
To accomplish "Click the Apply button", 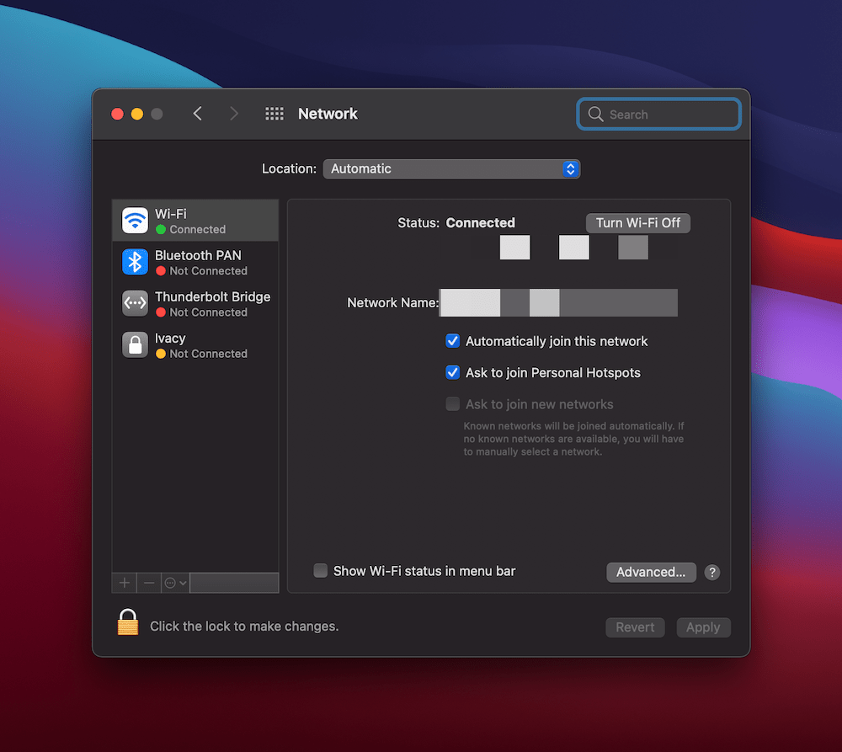I will [703, 627].
